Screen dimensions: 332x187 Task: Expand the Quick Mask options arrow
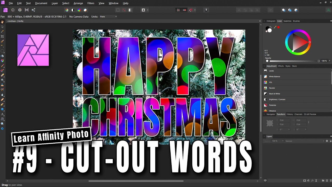coord(148,10)
